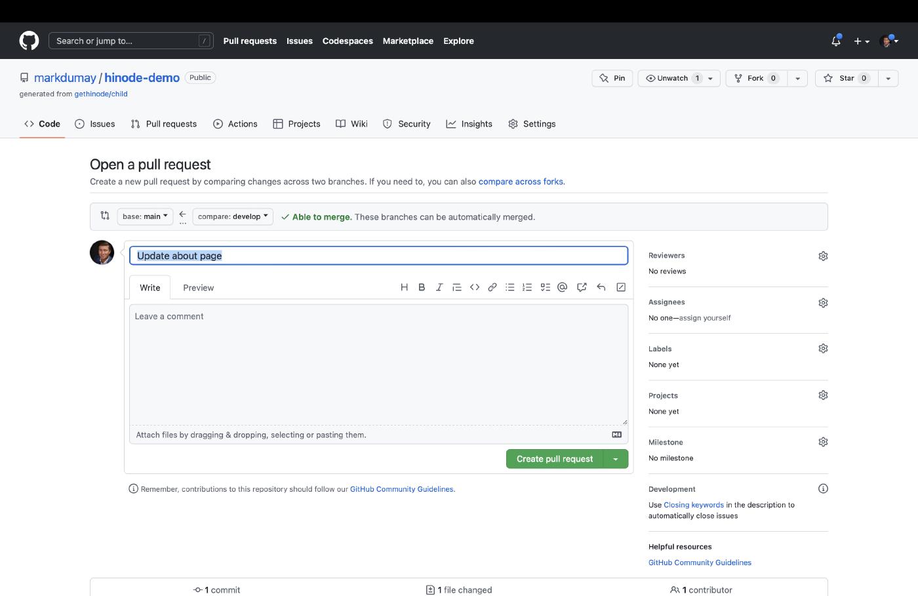
Task: Apply italic text formatting
Action: point(439,287)
